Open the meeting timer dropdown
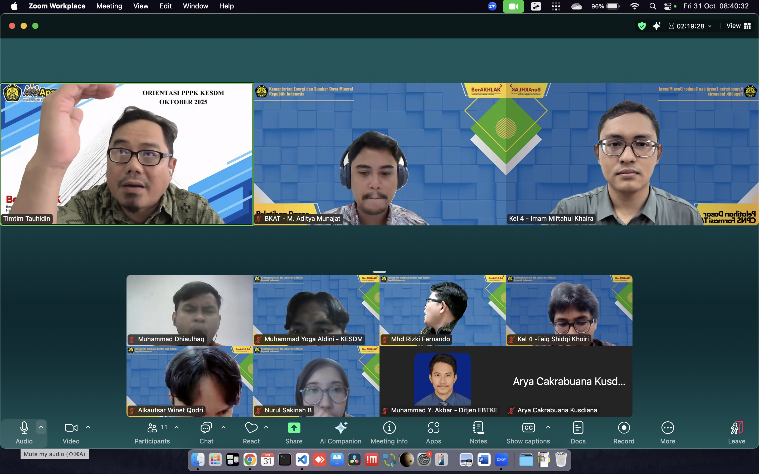759x474 pixels. (710, 26)
